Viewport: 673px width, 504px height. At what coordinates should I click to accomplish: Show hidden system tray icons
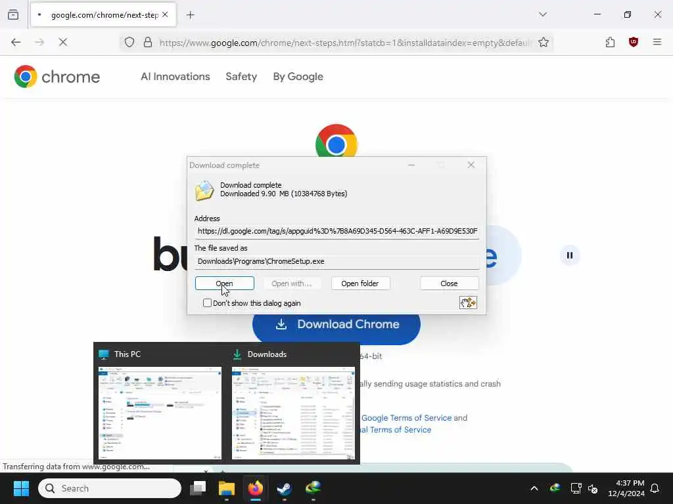click(x=534, y=488)
